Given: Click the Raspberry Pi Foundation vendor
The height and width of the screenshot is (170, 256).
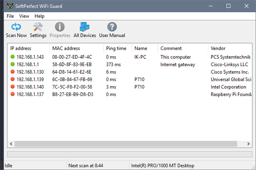Looking at the screenshot, I should point(231,94).
